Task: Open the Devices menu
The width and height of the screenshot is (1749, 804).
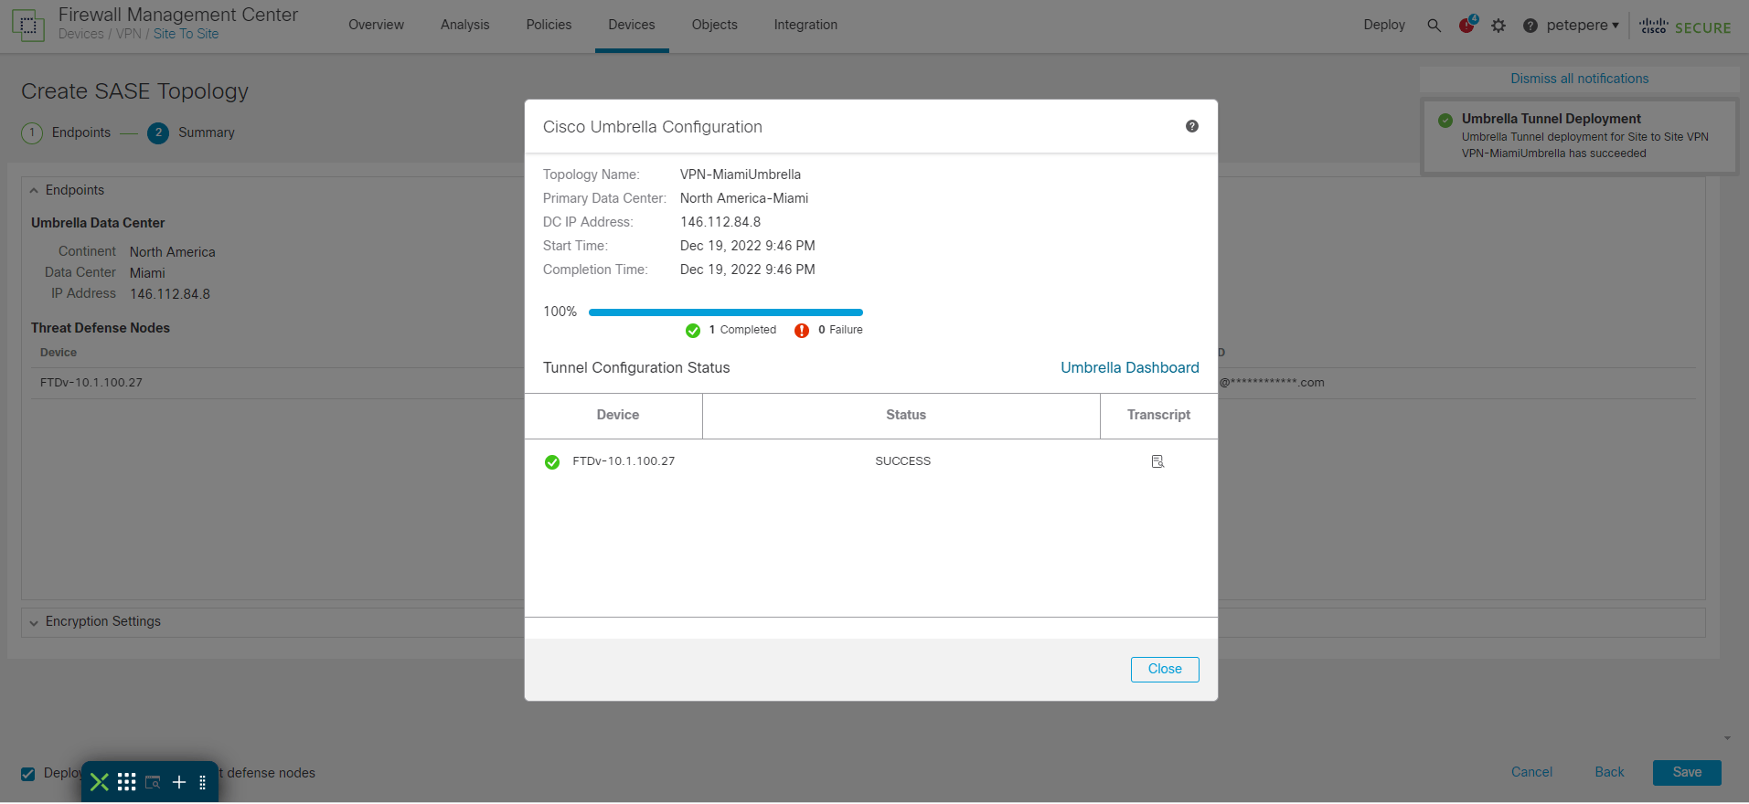Action: pyautogui.click(x=632, y=25)
